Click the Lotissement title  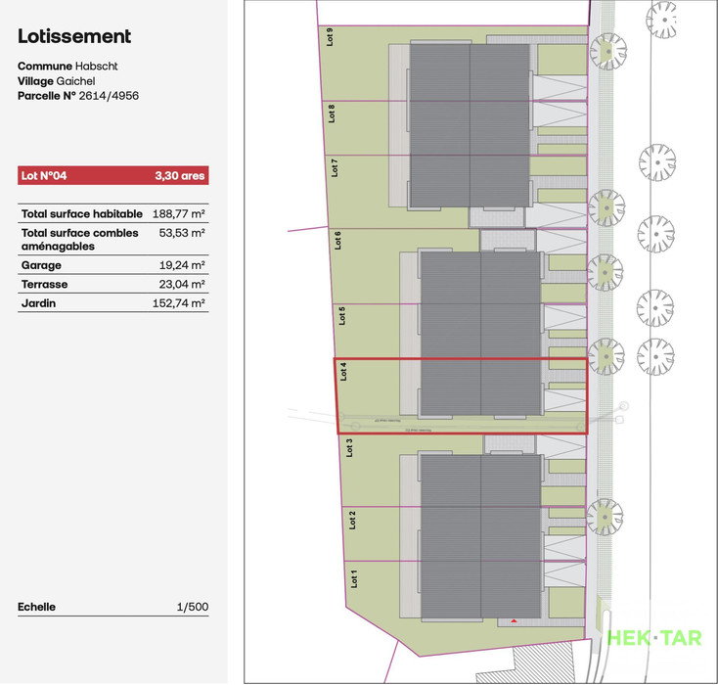pos(74,37)
